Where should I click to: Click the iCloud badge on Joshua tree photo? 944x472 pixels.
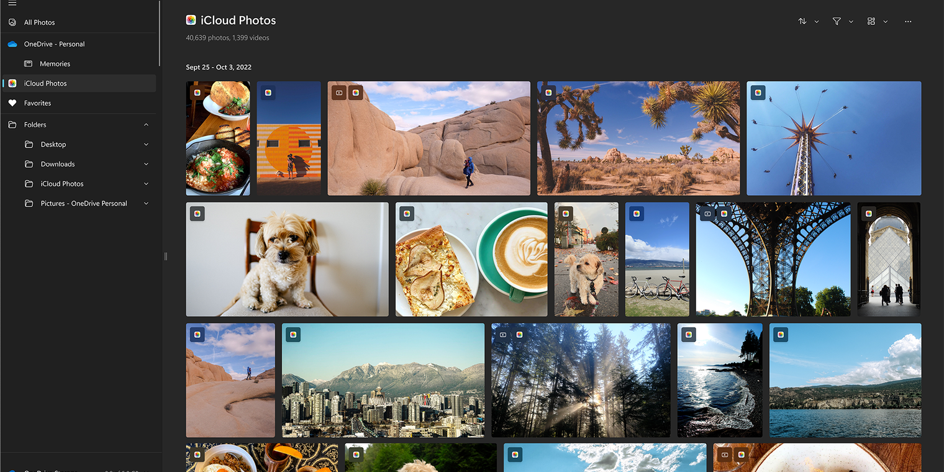(548, 93)
